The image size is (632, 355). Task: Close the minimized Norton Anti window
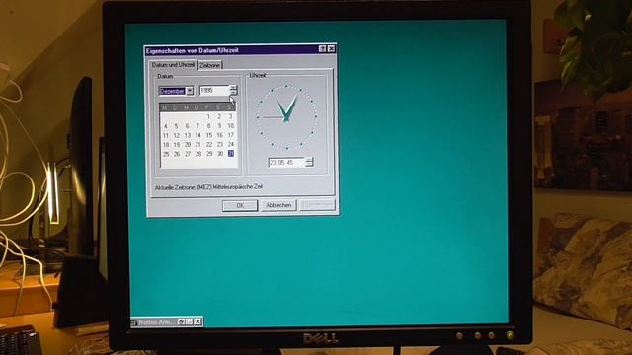[197, 322]
